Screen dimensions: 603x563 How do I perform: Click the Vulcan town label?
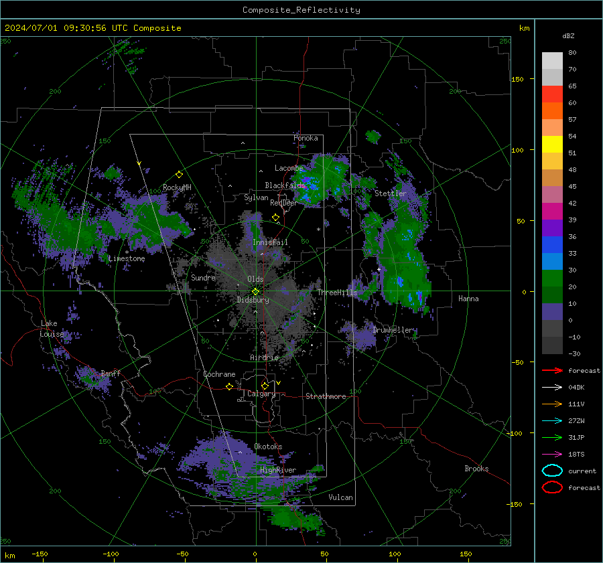[x=341, y=497]
